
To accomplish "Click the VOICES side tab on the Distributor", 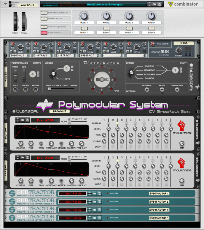I will click(x=6, y=77).
